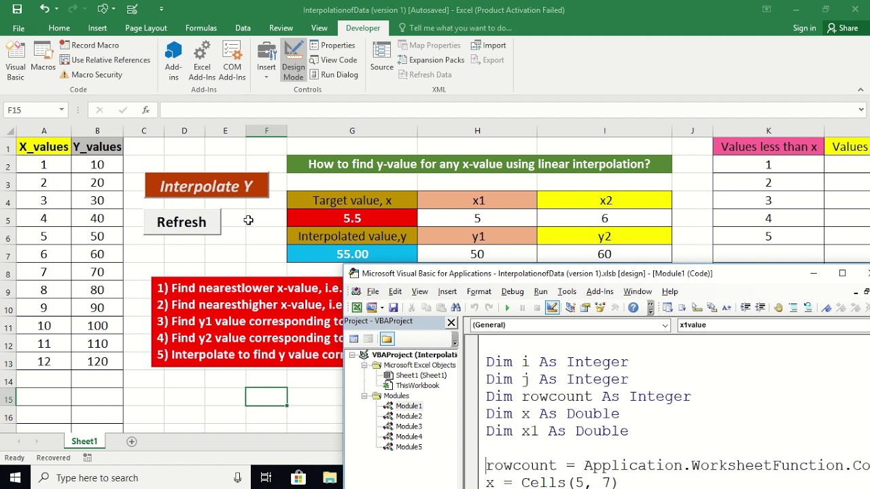Toggle Use Relative References

click(x=105, y=60)
